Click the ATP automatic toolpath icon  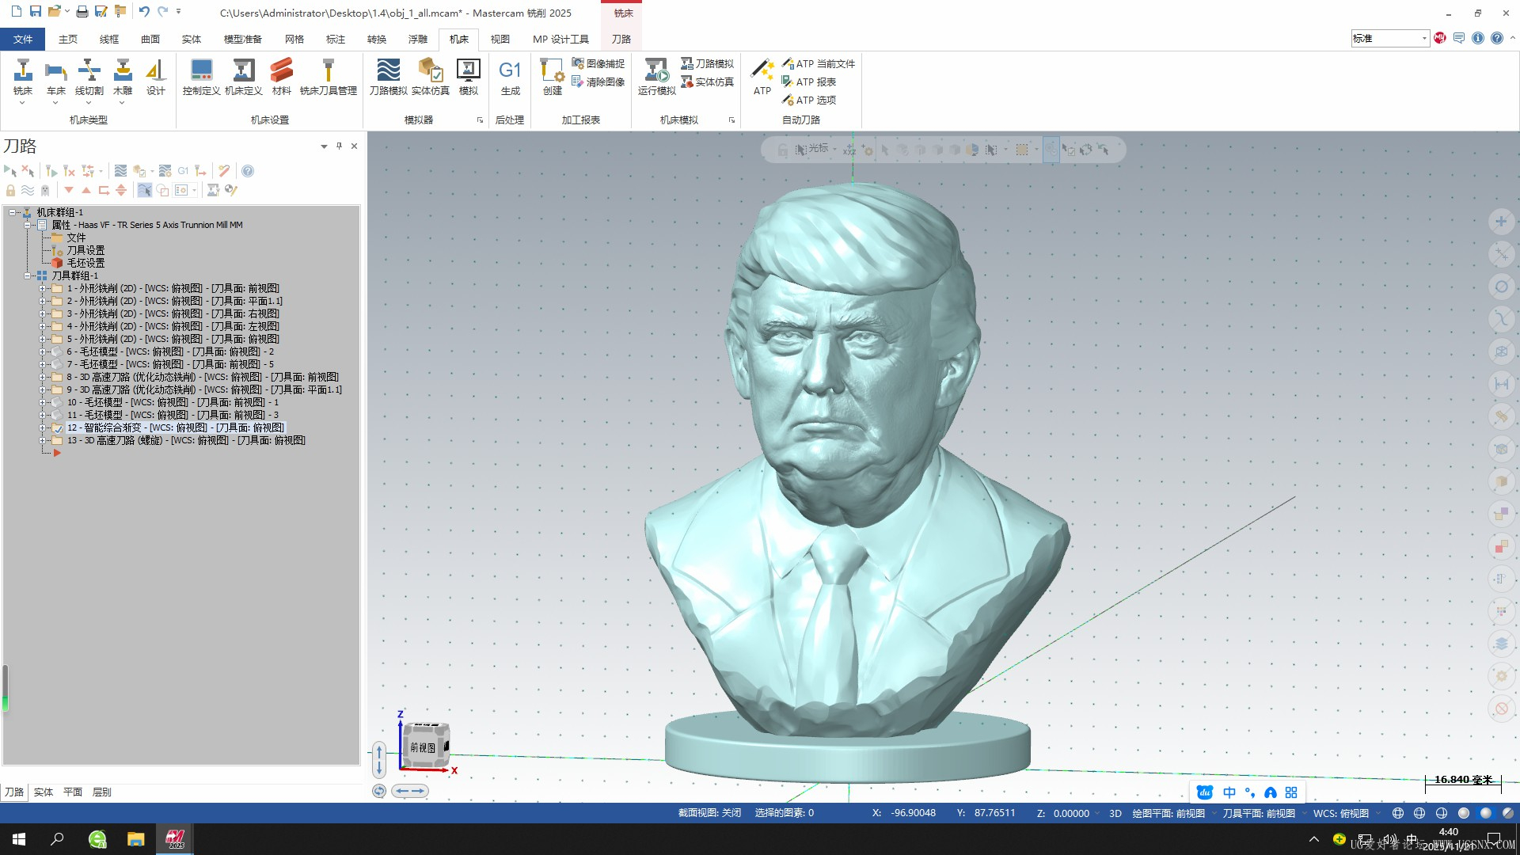click(762, 71)
